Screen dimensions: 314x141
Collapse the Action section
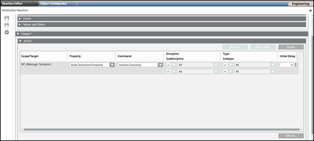(x=20, y=41)
